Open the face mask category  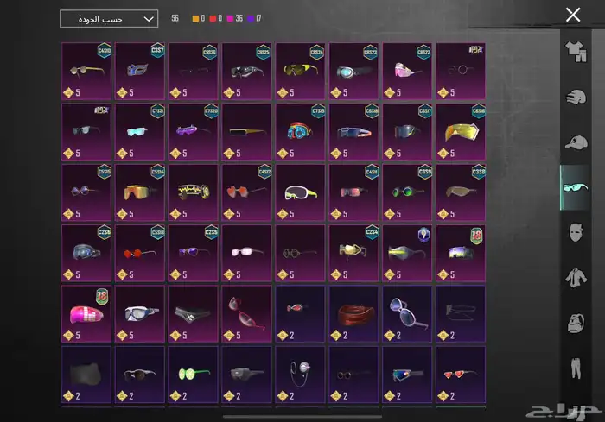[574, 232]
